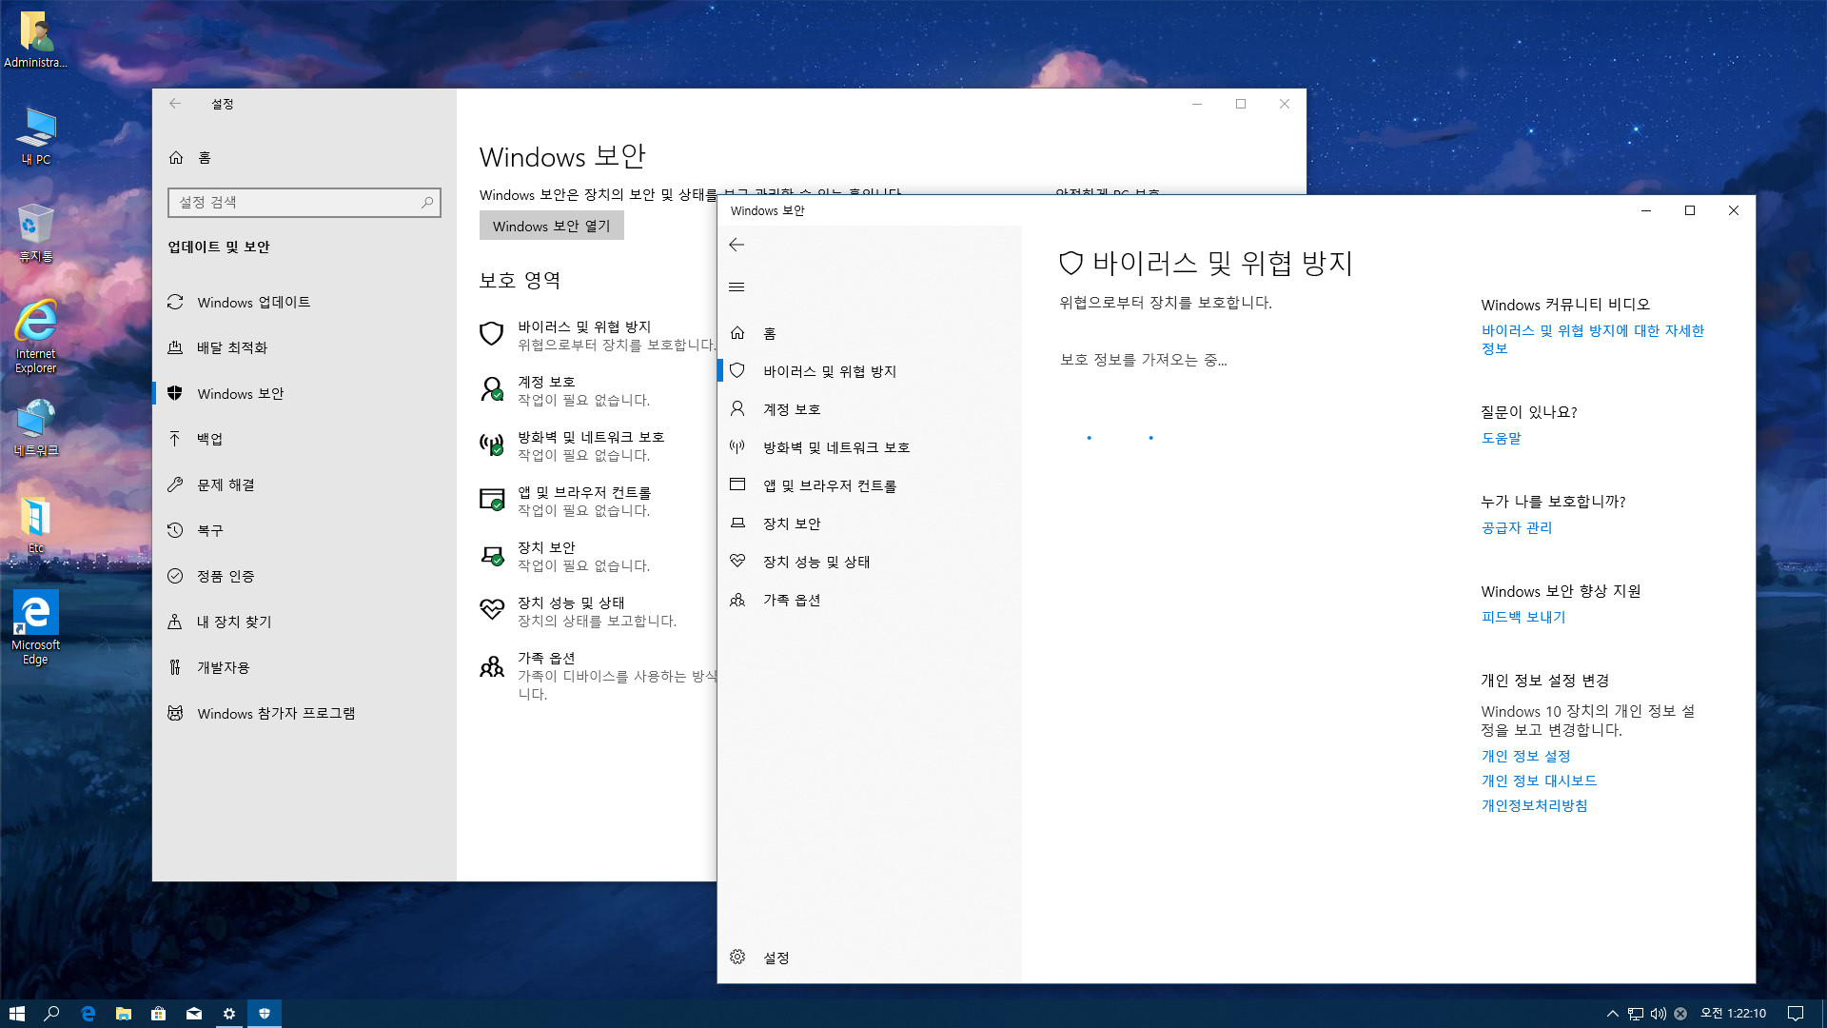Click the 가족 옵션 icon in Settings 보호 영역
Image resolution: width=1827 pixels, height=1028 pixels.
pyautogui.click(x=492, y=666)
